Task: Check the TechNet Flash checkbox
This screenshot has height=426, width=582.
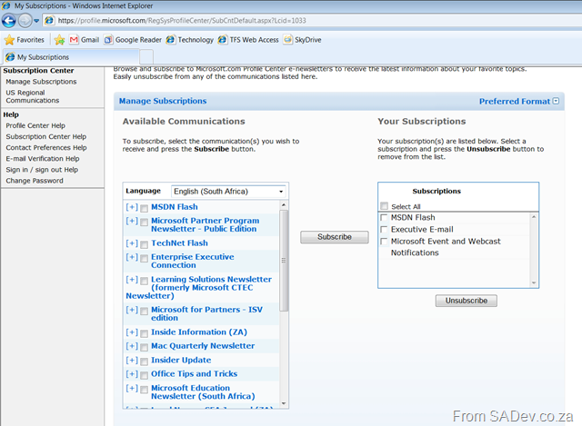Action: coord(144,244)
